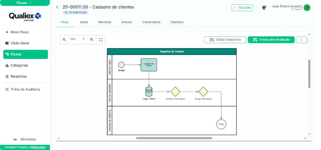Switch to the Histórico tab
Screen dimensions: 321x150
click(x=177, y=22)
